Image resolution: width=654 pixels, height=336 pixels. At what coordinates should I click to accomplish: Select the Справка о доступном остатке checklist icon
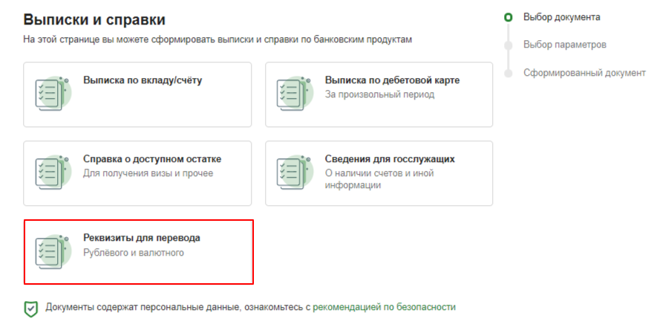tap(52, 172)
